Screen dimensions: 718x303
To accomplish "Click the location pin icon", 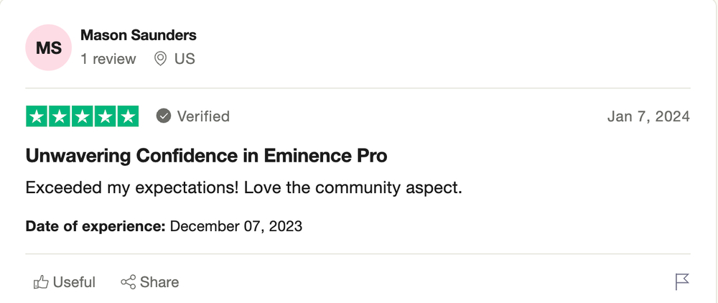I will (160, 59).
